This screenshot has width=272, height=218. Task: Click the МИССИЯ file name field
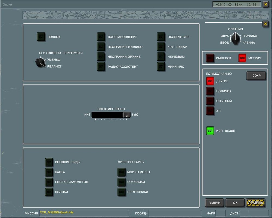[84, 213]
